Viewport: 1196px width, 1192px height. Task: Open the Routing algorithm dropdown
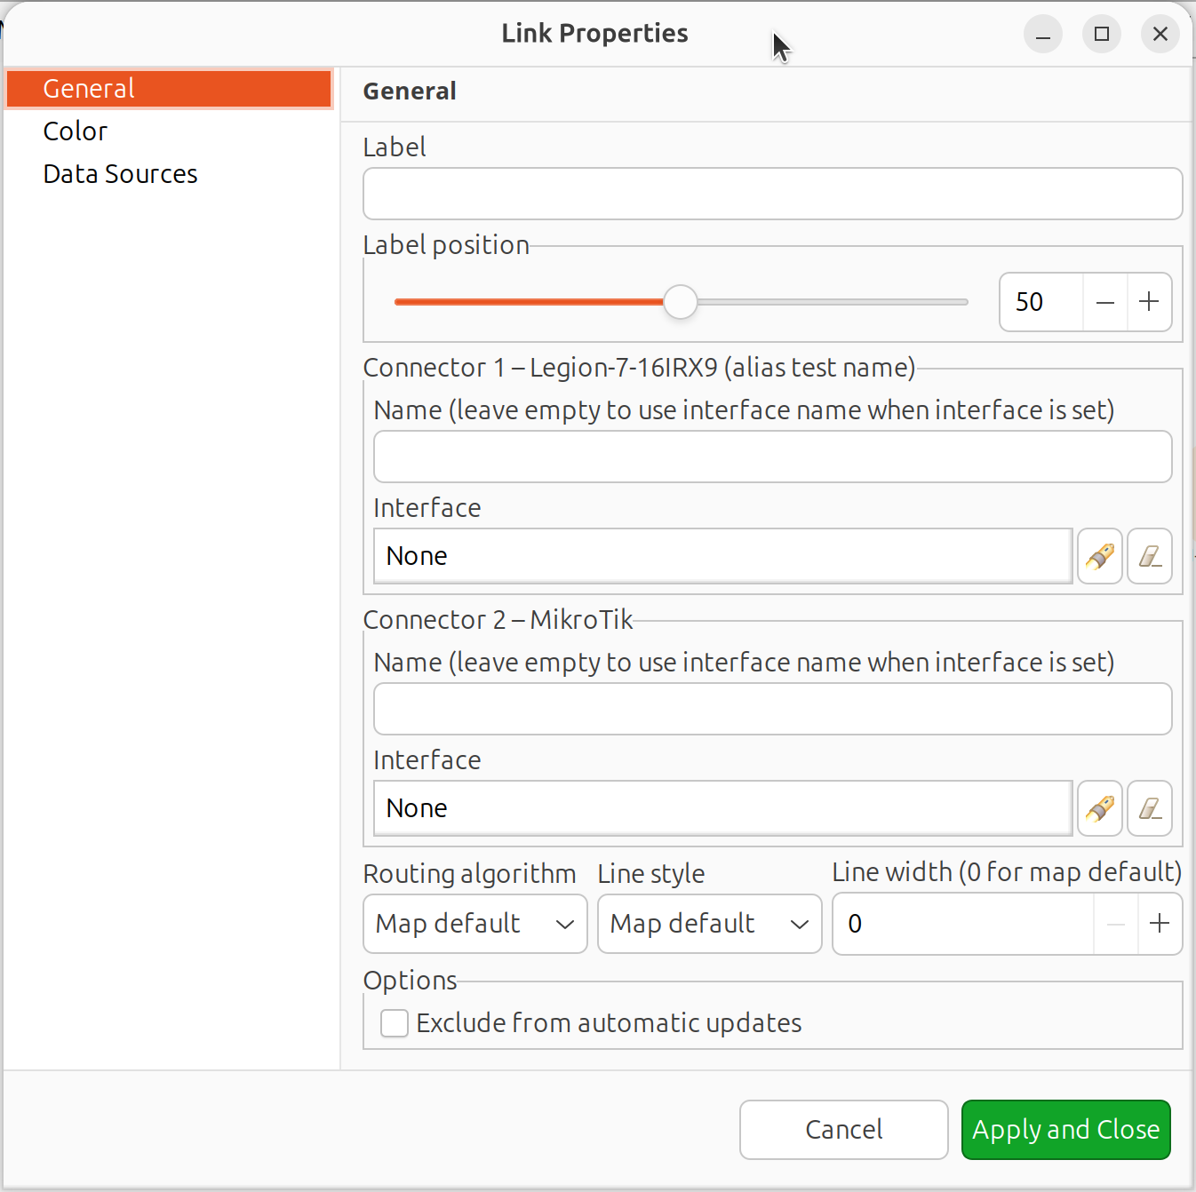[475, 924]
